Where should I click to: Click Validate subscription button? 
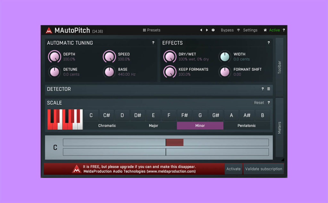pyautogui.click(x=264, y=169)
